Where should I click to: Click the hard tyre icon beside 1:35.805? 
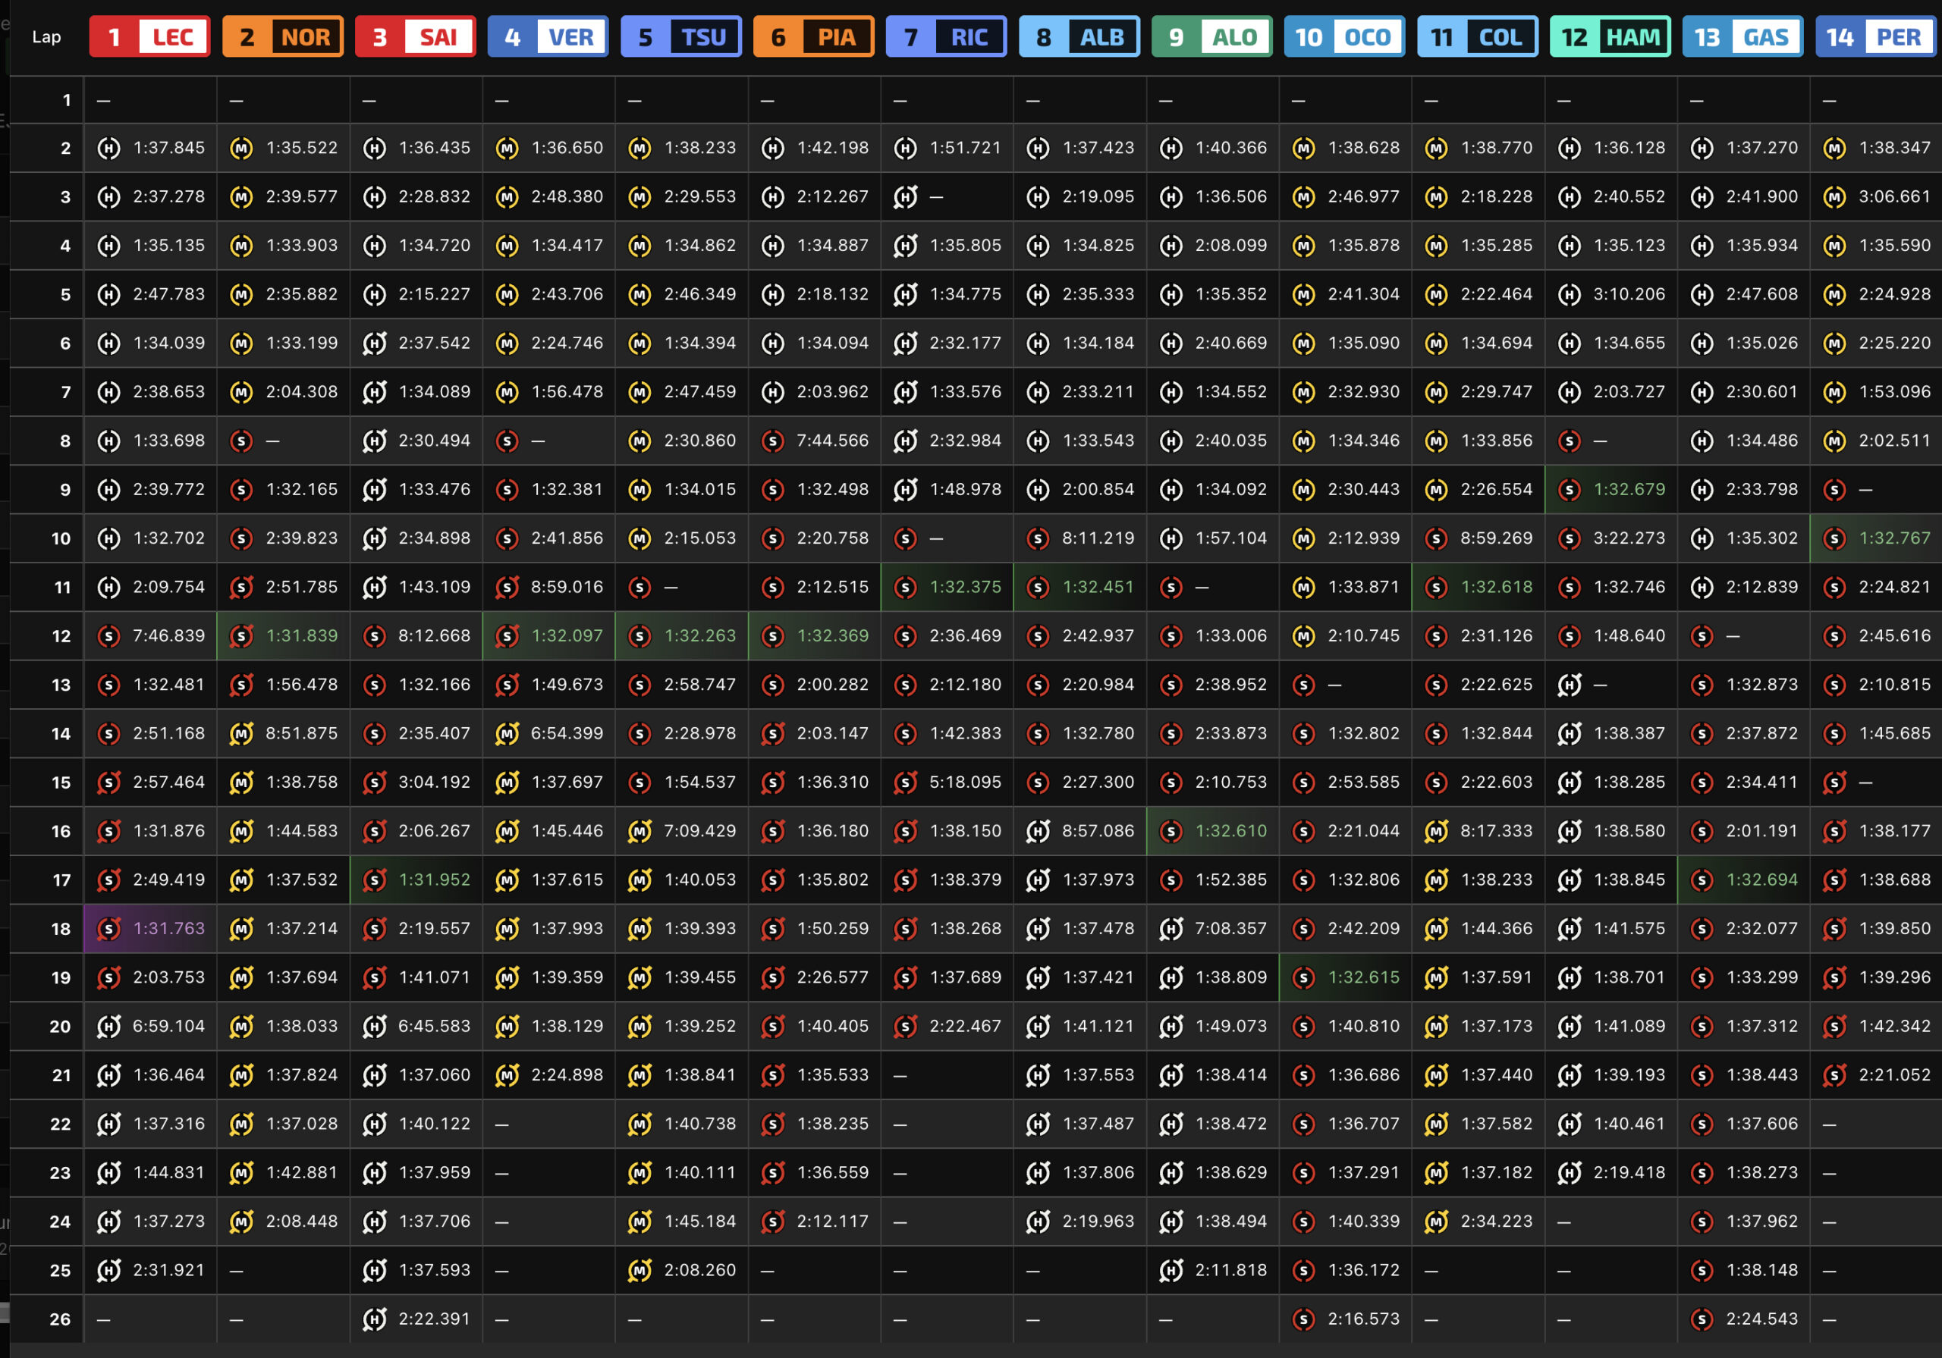tap(906, 245)
